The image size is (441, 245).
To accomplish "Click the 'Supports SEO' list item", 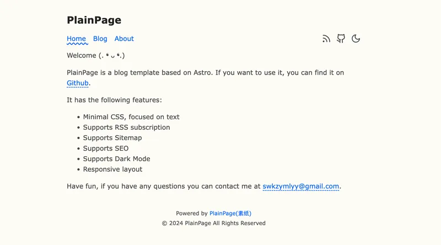I will coord(106,148).
